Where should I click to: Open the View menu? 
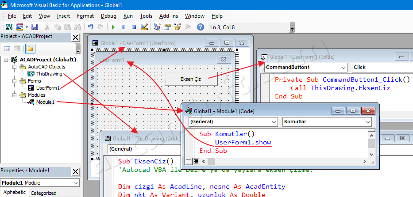44,16
